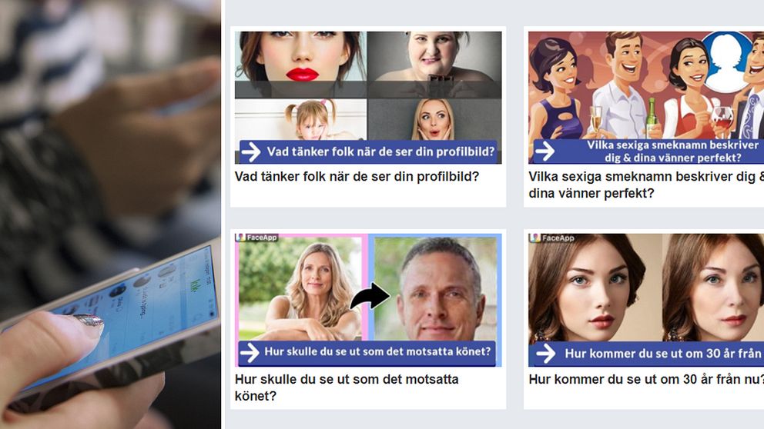Click black curved arrow between woman and man
The height and width of the screenshot is (429, 764).
point(370,296)
